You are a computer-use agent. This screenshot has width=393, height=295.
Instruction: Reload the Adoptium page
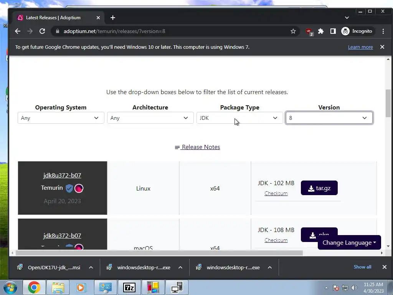[x=42, y=31]
